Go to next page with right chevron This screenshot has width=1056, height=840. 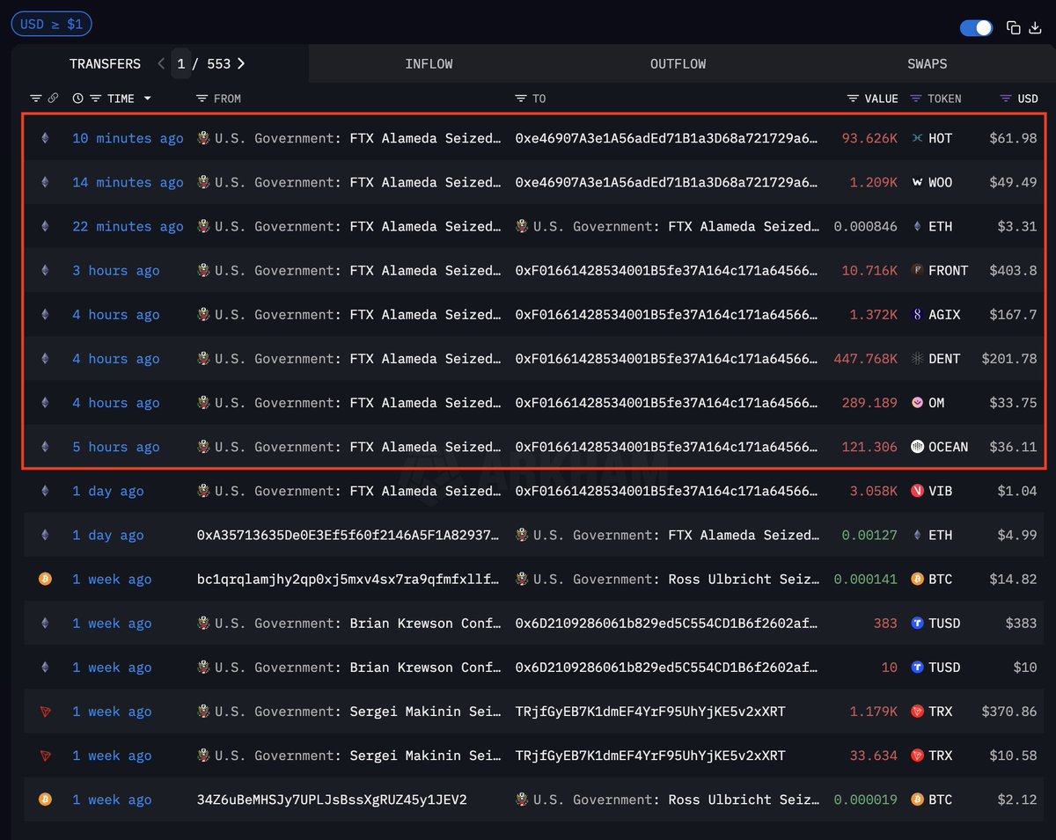[241, 63]
